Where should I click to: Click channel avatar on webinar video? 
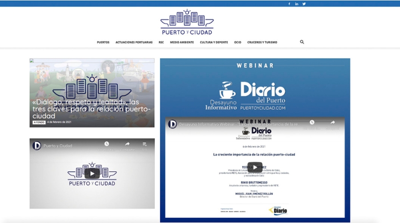tap(172, 124)
